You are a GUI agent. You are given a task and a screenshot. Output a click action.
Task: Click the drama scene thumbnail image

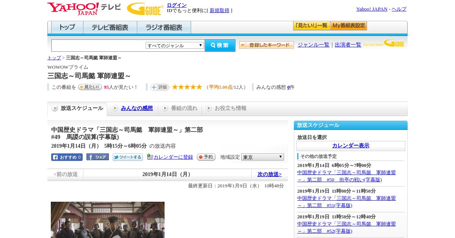(108, 220)
